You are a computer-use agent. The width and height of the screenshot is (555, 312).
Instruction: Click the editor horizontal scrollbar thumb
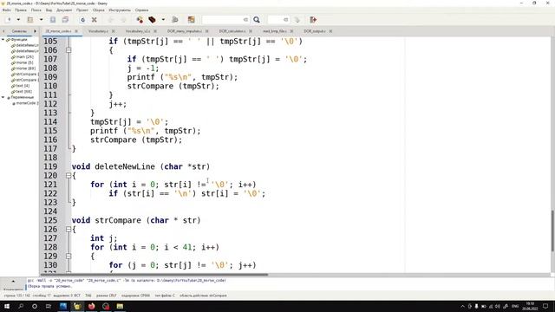[x=154, y=275]
